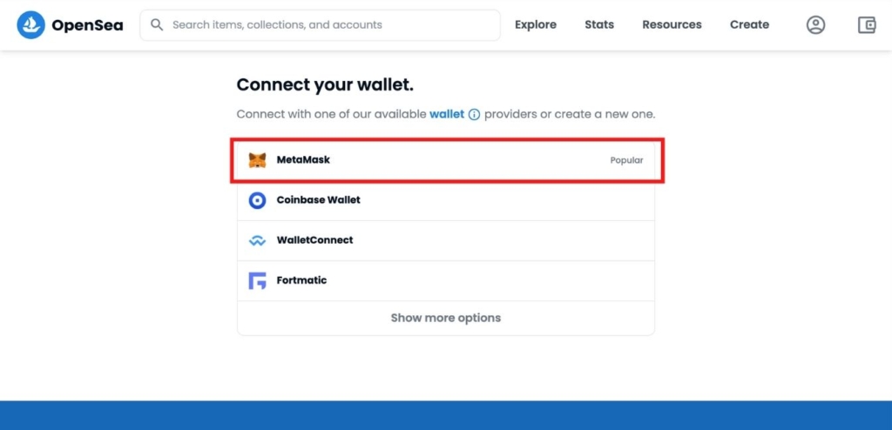Select the MetaMask label
Viewport: 892px width, 430px height.
click(x=303, y=160)
